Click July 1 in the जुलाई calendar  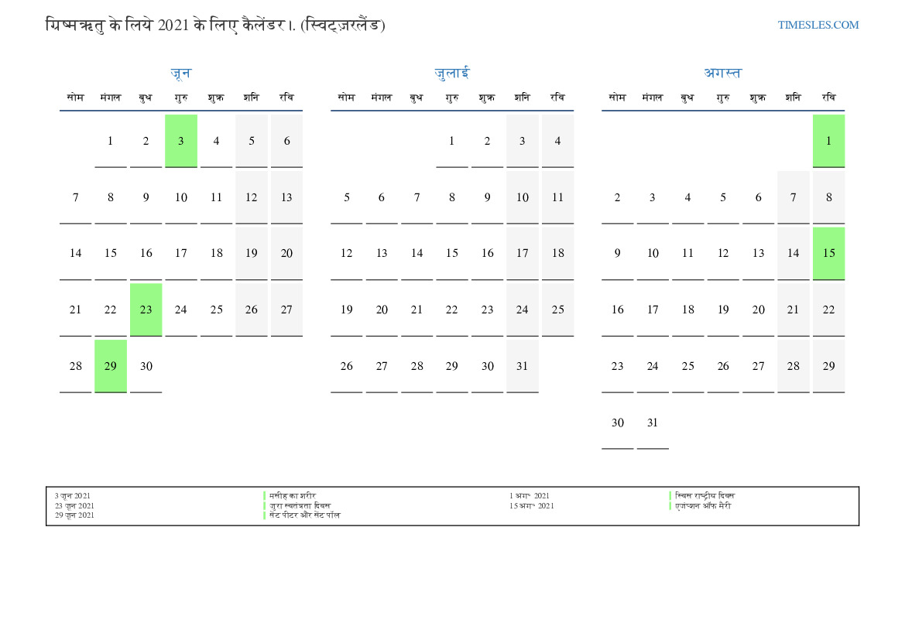click(x=452, y=141)
